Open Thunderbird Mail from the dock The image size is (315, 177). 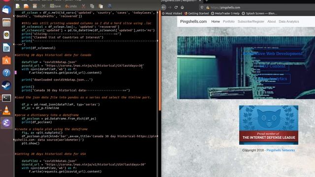coord(6,10)
